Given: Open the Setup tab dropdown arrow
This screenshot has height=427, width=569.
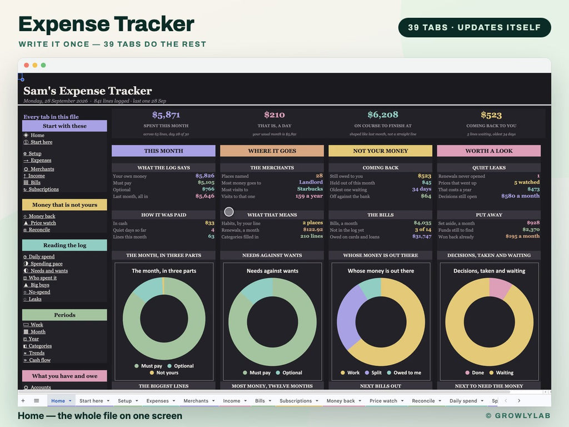Looking at the screenshot, I should [137, 401].
